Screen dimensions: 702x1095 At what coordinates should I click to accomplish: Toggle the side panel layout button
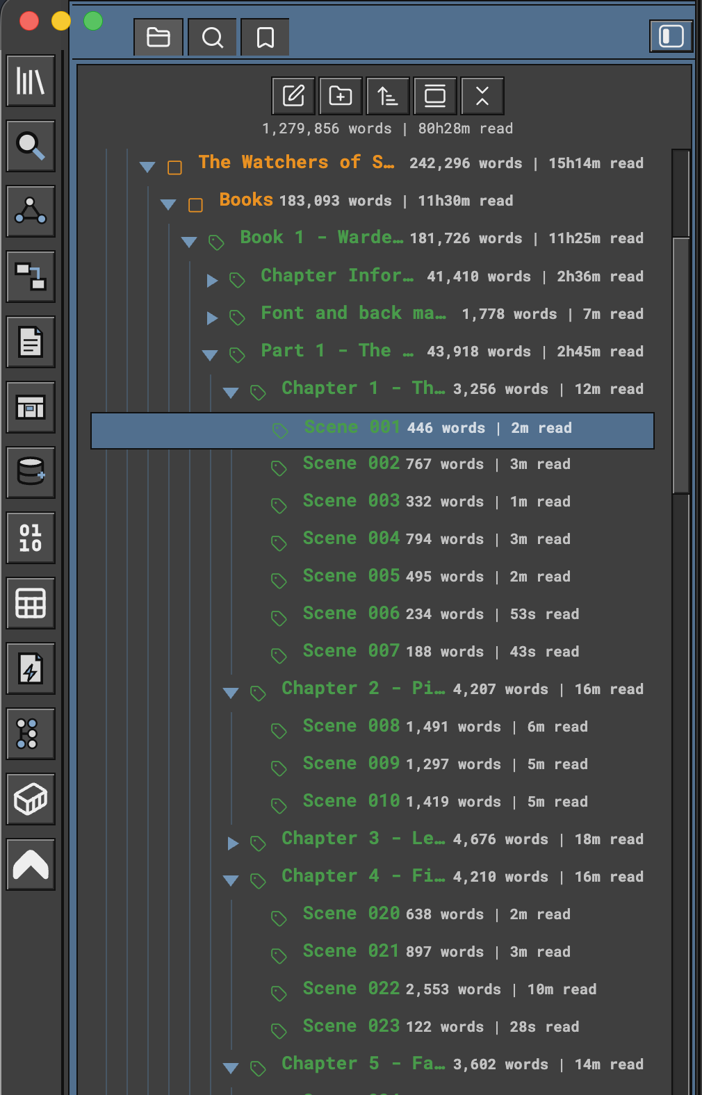click(x=671, y=36)
